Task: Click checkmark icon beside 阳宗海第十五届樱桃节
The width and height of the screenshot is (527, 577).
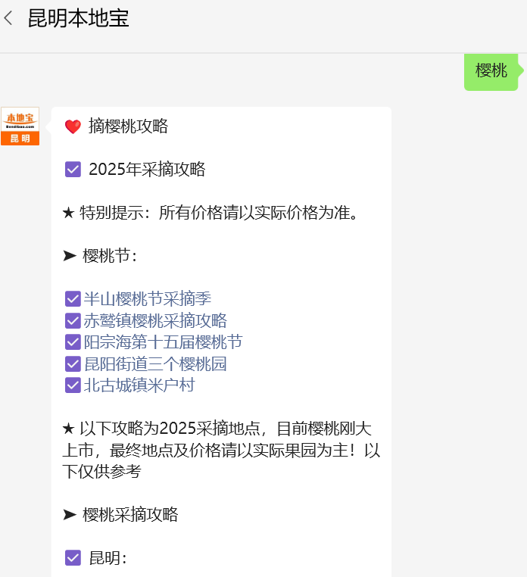Action: tap(73, 342)
